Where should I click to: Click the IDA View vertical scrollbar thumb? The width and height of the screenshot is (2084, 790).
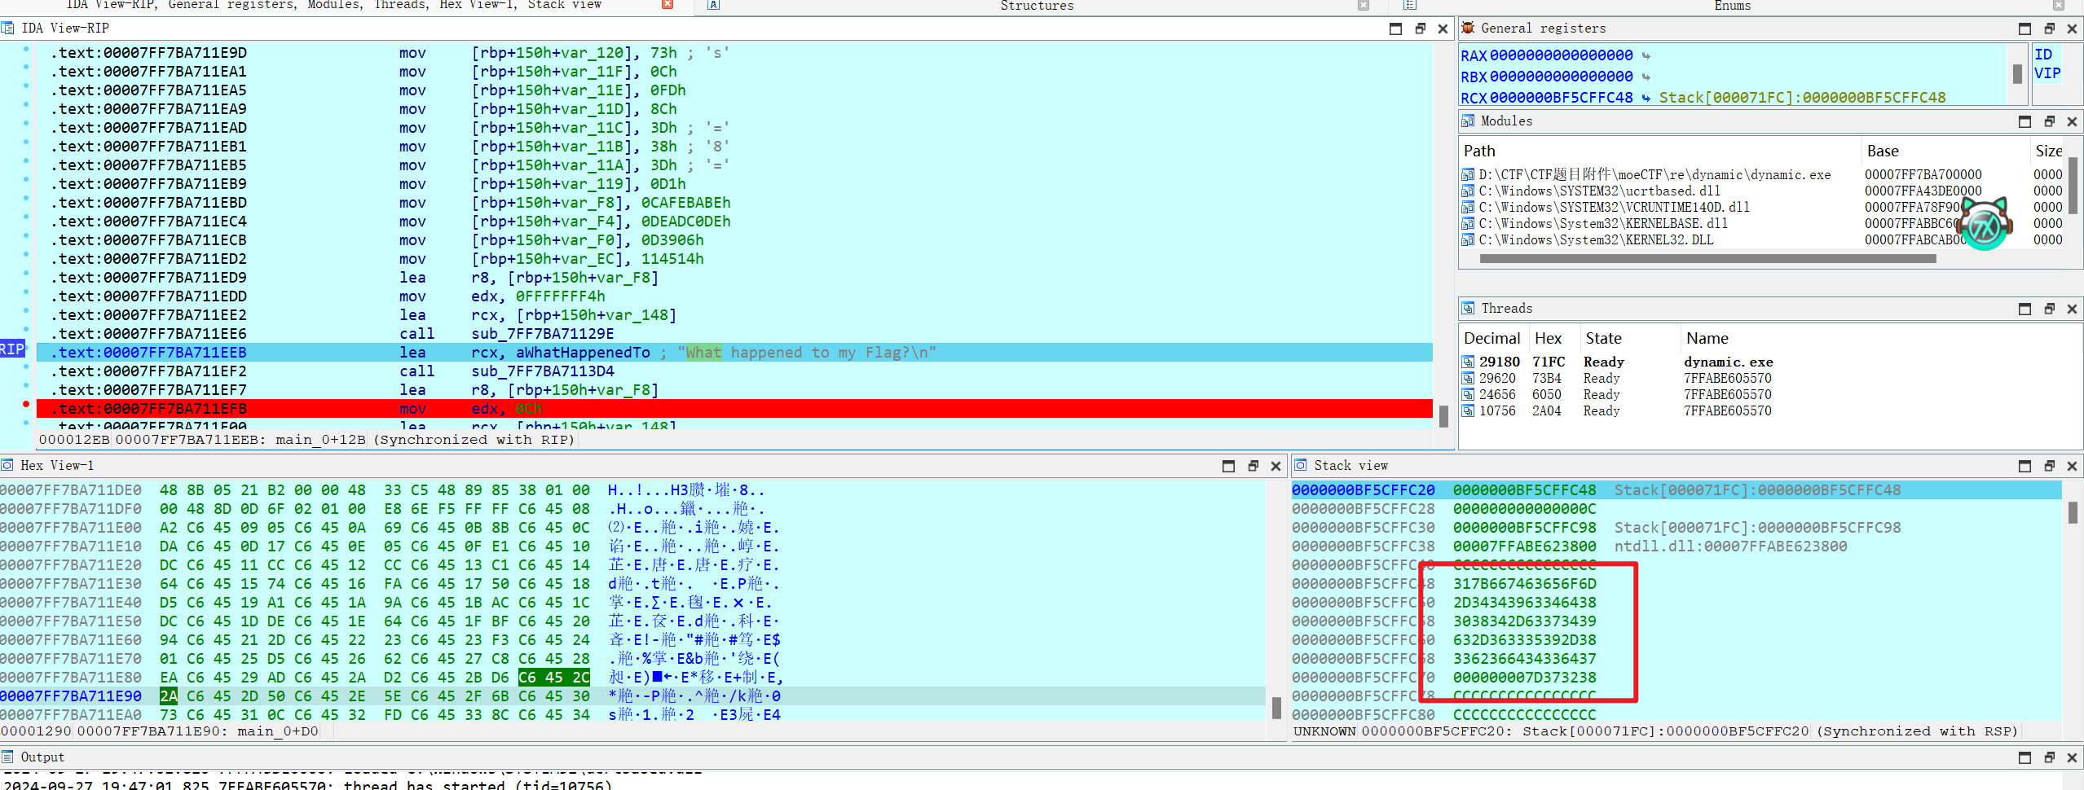click(x=1443, y=416)
